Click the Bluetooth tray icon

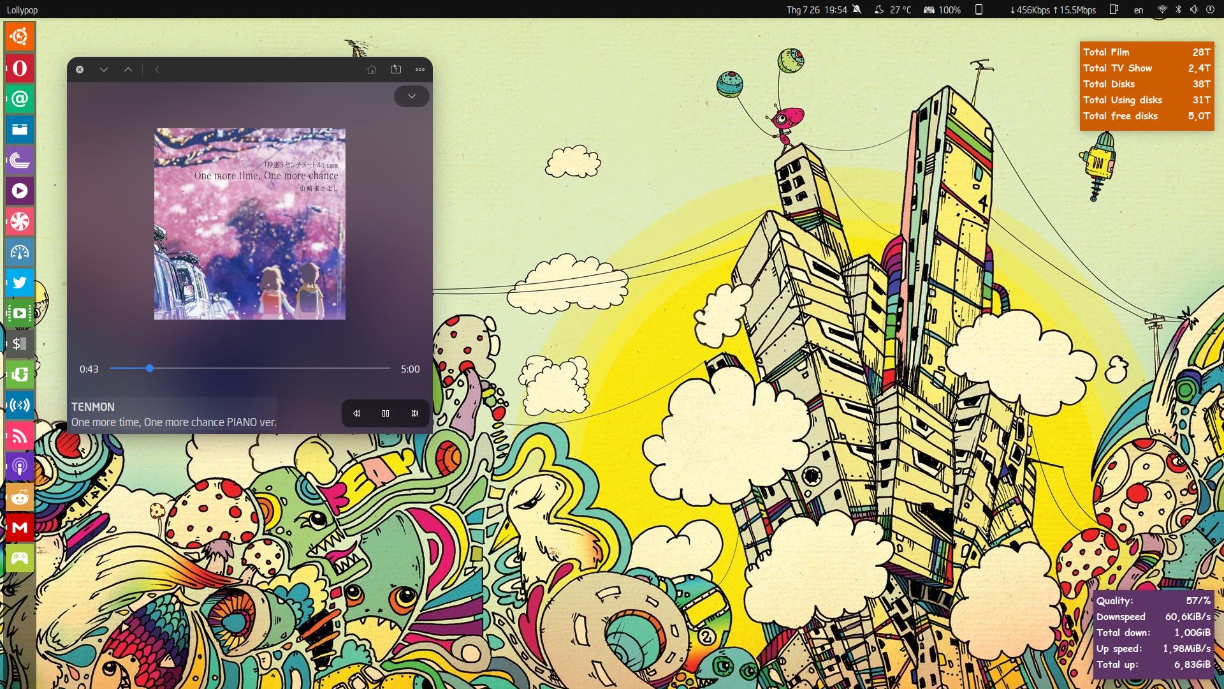pos(1178,10)
